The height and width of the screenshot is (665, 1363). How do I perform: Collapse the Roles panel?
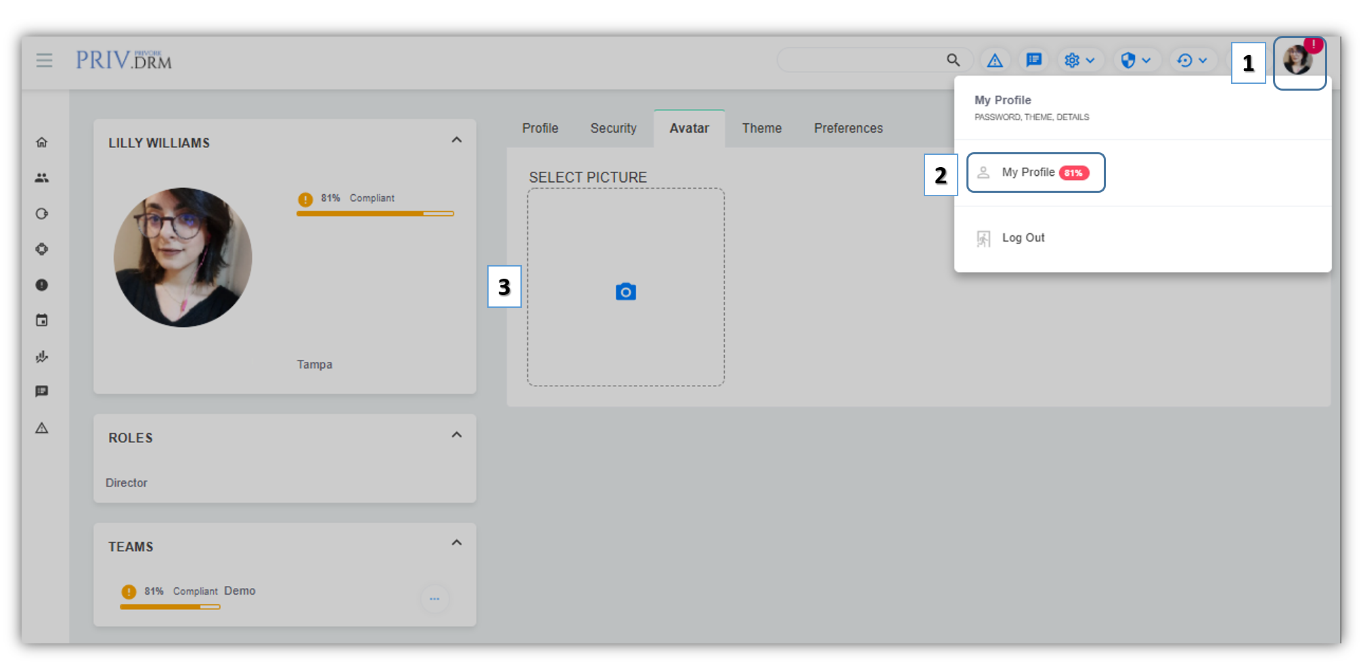457,435
